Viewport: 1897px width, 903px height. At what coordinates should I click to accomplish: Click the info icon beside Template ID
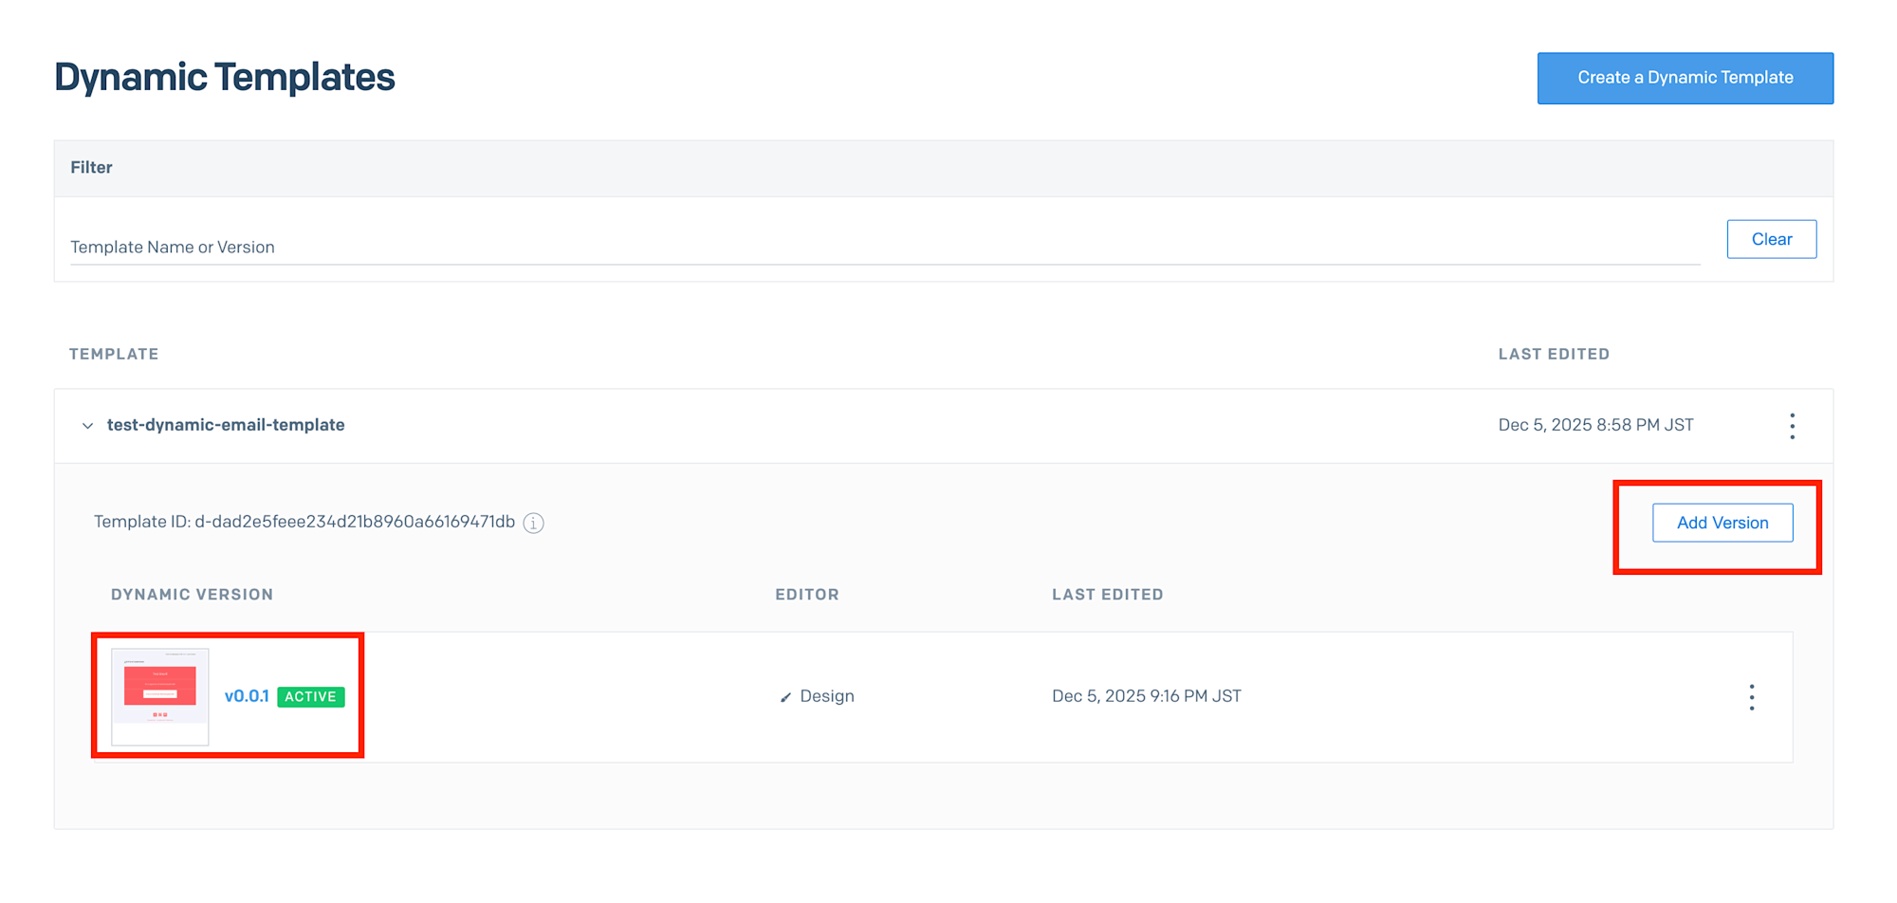(x=534, y=523)
